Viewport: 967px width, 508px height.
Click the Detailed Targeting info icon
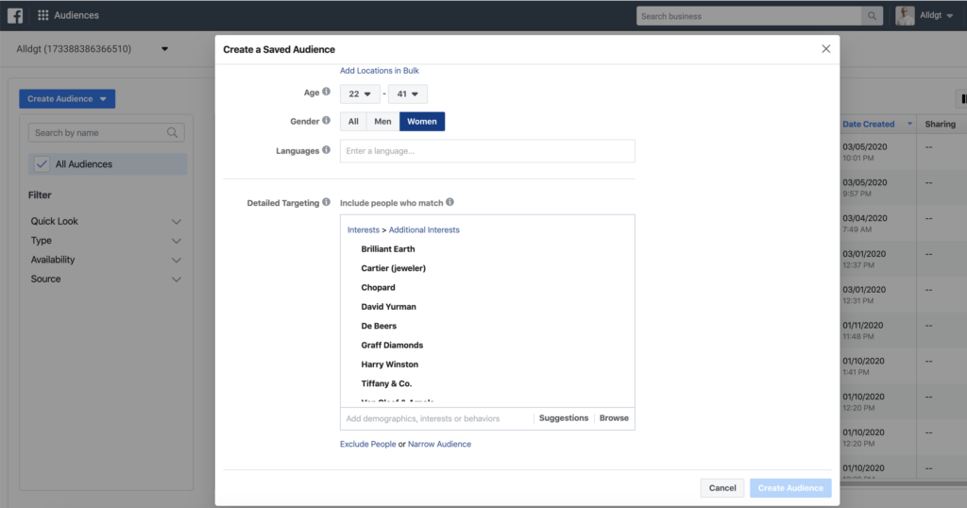pyautogui.click(x=326, y=202)
